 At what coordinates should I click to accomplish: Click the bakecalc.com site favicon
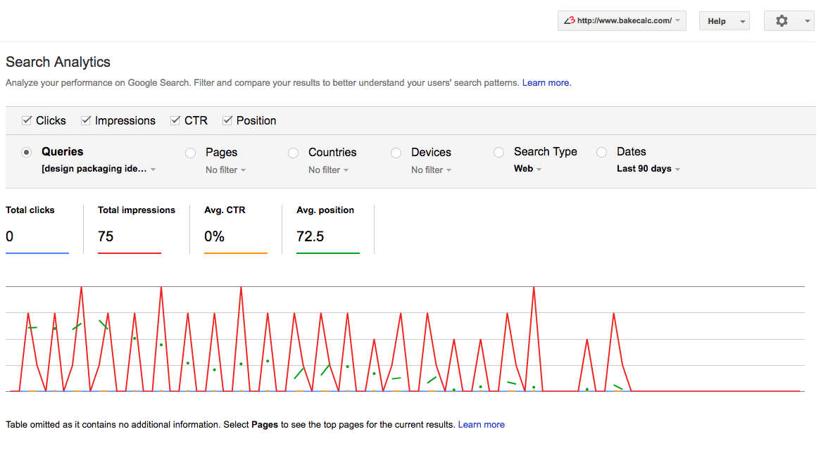pyautogui.click(x=569, y=21)
